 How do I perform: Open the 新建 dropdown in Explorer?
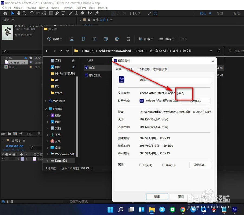pos(54,39)
